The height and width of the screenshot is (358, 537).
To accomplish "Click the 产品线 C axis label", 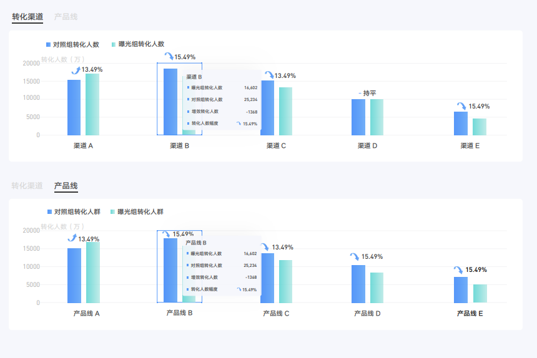I will coord(276,314).
